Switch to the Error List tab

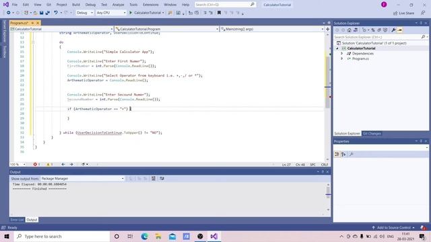[x=17, y=220]
